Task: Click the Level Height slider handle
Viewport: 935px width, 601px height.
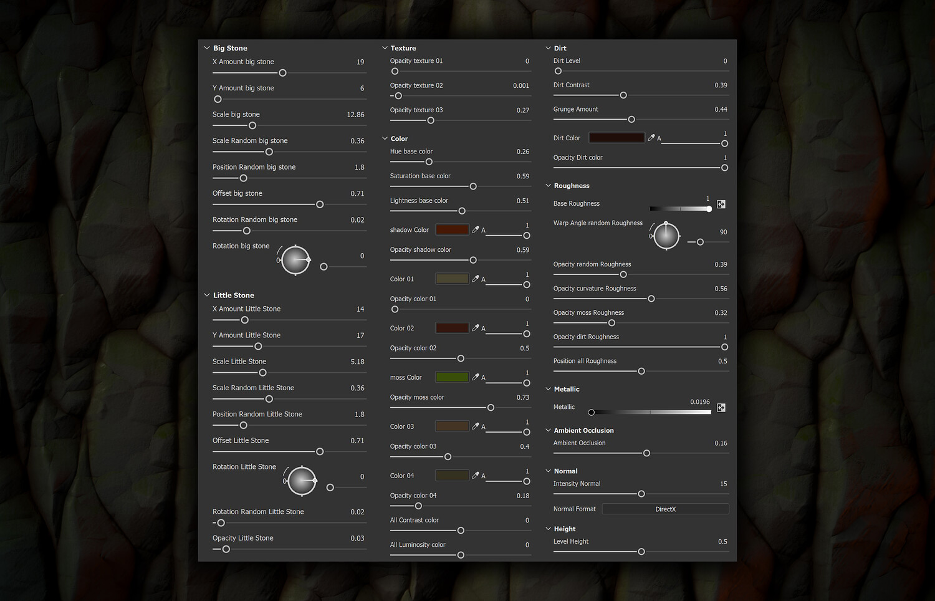Action: pos(641,552)
